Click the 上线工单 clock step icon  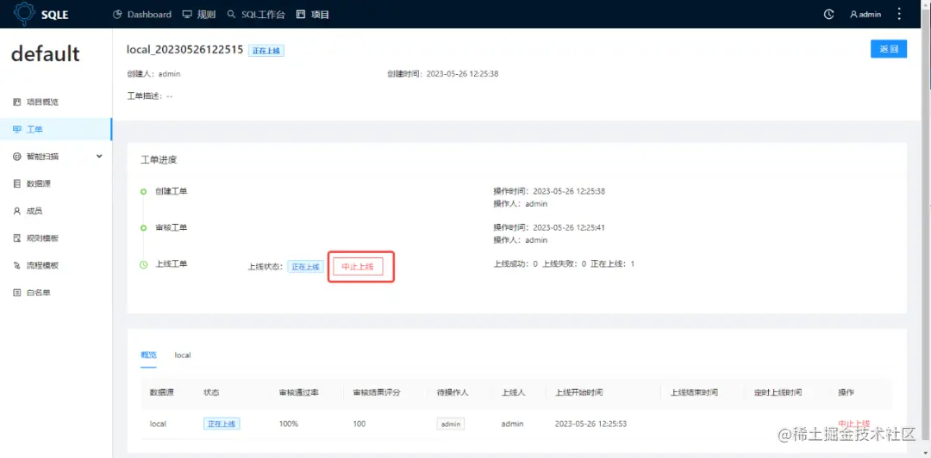pos(143,264)
